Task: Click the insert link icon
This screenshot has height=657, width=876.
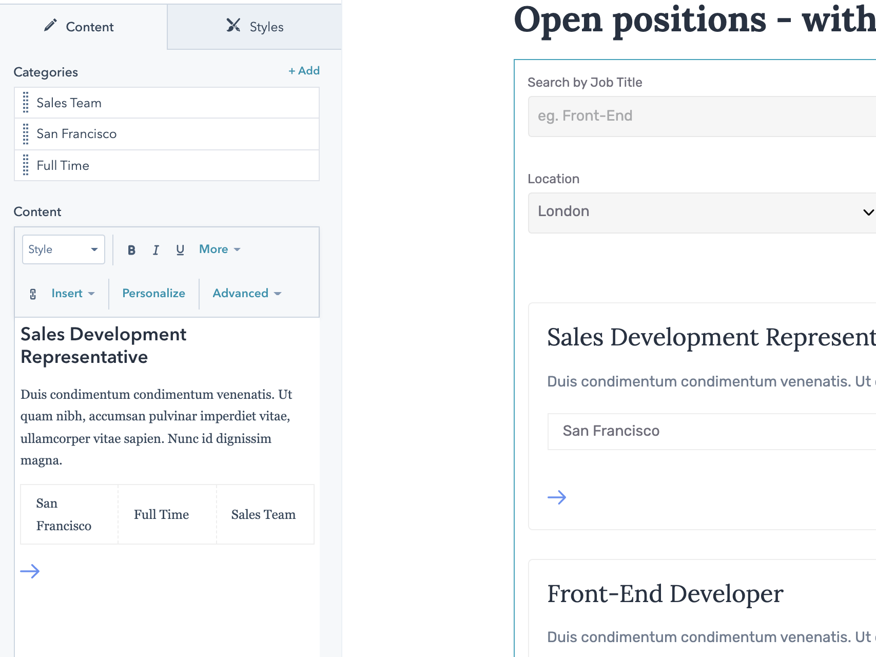Action: [x=32, y=293]
